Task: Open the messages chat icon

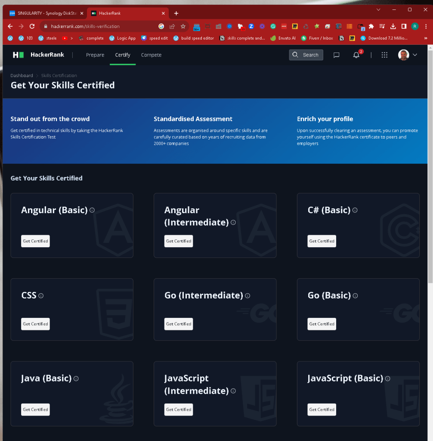Action: tap(336, 55)
